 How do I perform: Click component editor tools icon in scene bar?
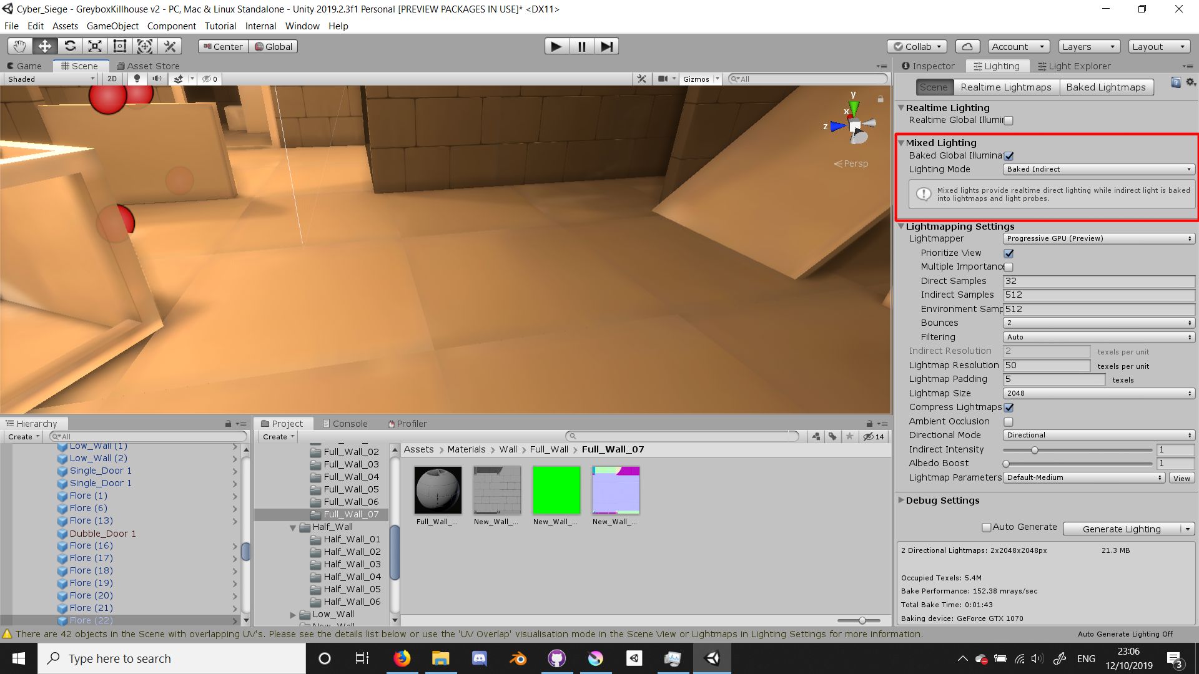tap(641, 79)
